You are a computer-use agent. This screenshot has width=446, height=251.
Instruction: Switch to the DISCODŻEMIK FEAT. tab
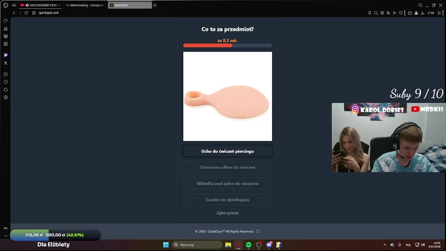click(40, 5)
